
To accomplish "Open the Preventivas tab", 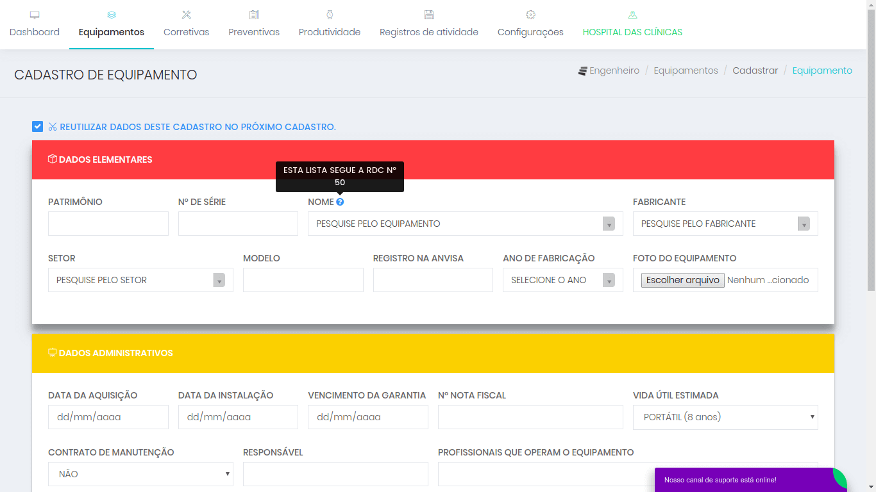I will (254, 24).
